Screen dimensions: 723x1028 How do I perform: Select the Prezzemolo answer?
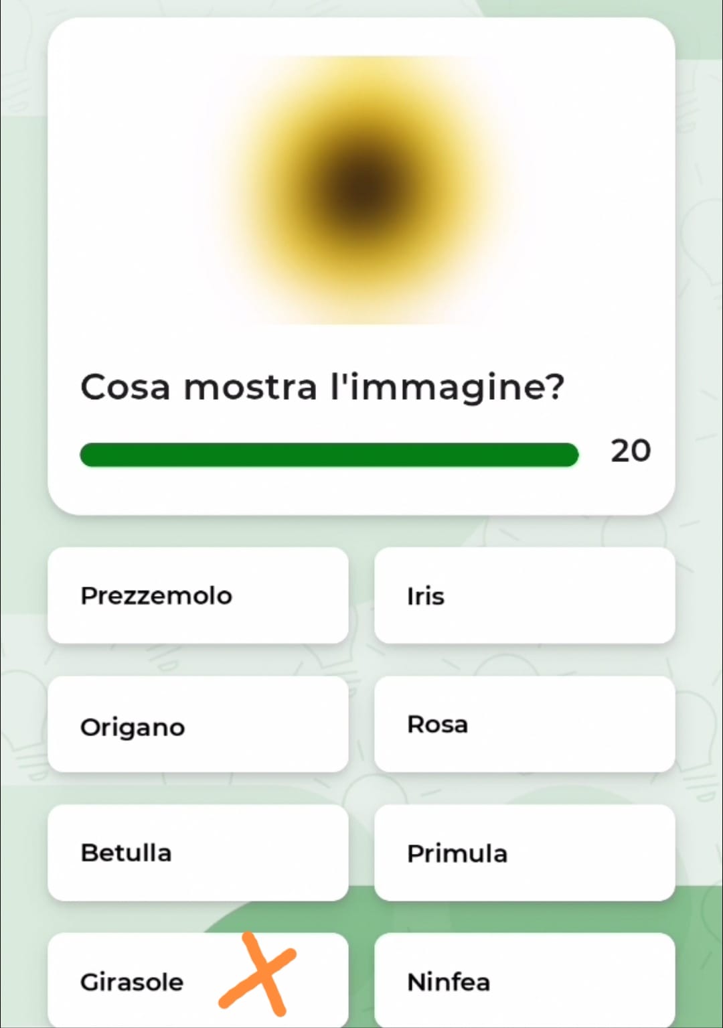click(x=197, y=595)
